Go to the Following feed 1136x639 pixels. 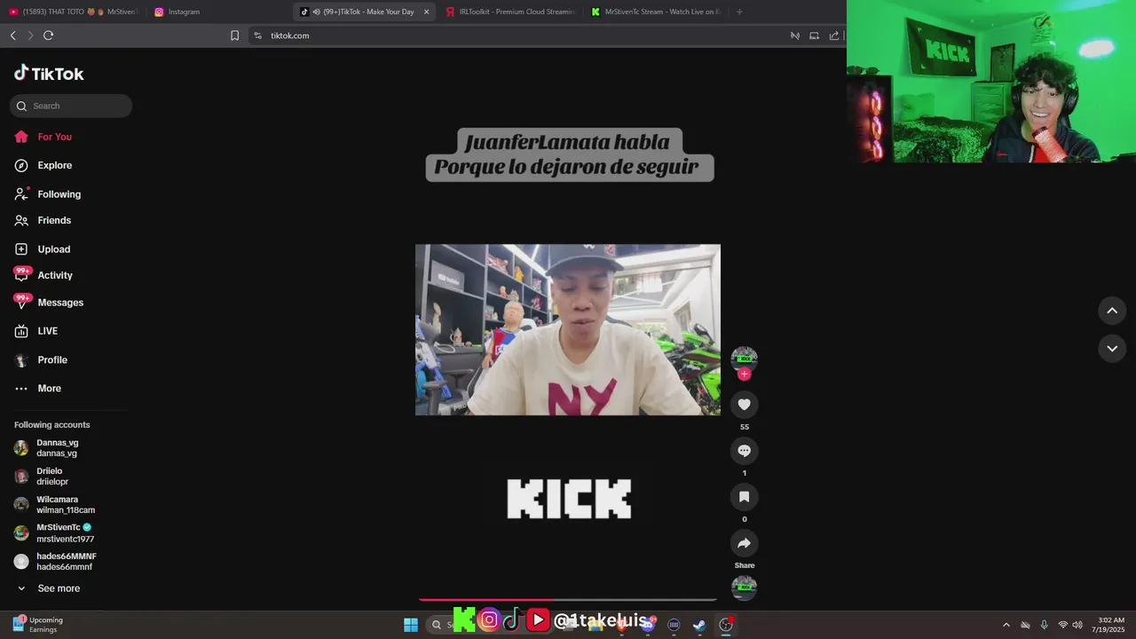(47, 194)
